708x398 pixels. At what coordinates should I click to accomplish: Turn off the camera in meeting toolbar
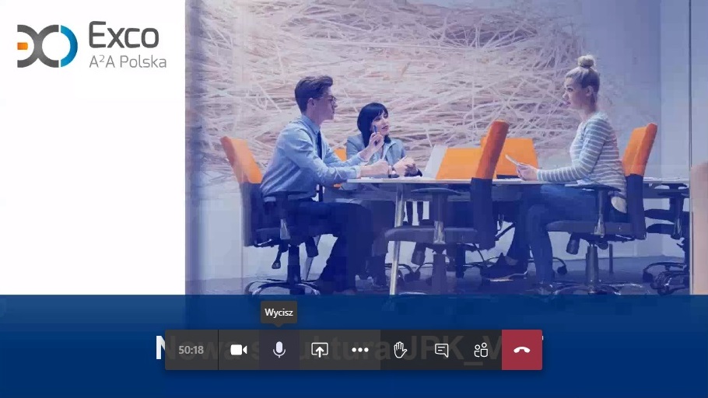(239, 350)
